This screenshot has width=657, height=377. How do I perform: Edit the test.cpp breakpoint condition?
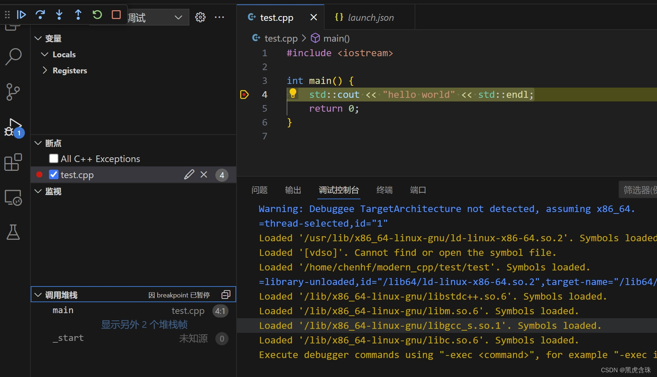tap(189, 175)
